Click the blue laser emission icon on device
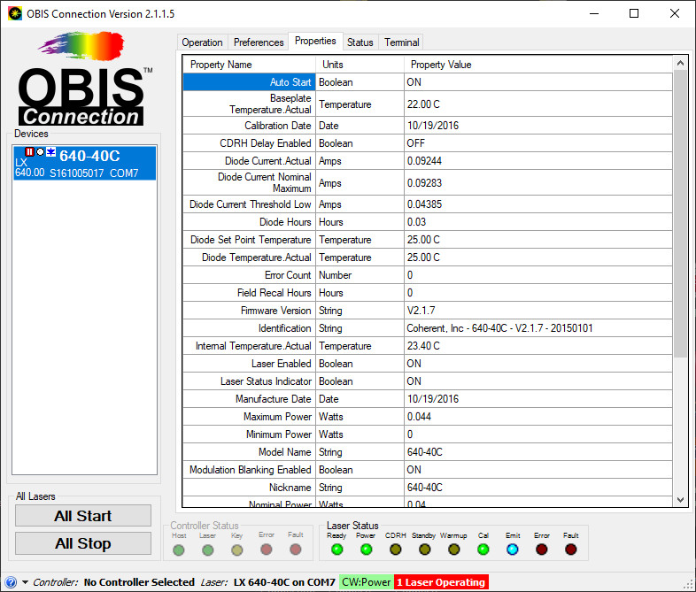 [x=50, y=152]
